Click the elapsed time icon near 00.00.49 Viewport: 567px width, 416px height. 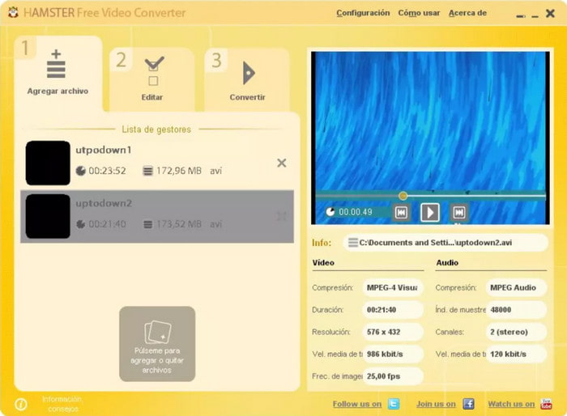pos(330,212)
